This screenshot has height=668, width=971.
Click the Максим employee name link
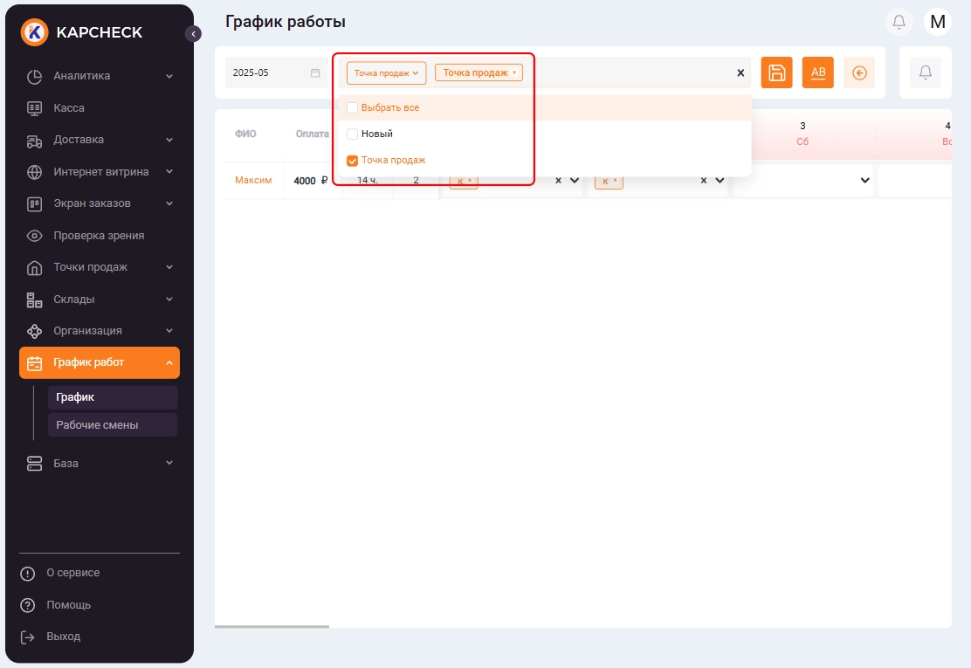(253, 181)
